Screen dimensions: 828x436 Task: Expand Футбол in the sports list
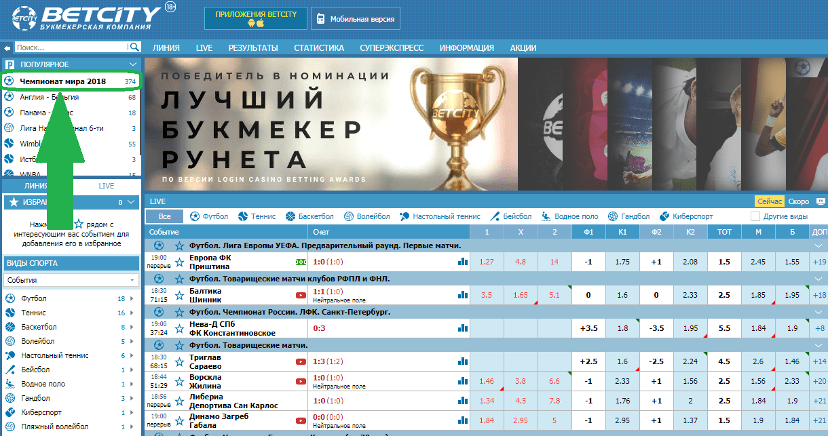pos(132,298)
